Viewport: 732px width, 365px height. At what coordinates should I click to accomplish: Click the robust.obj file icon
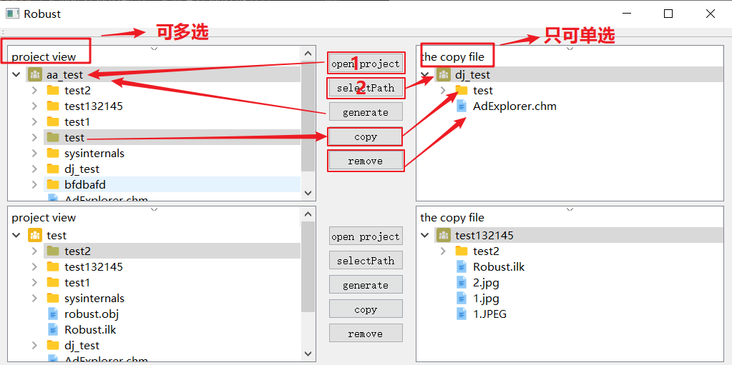(53, 314)
